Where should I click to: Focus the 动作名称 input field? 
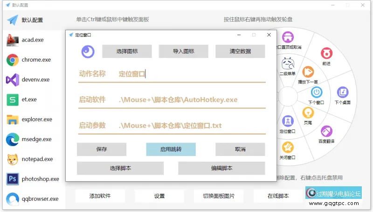coord(192,74)
